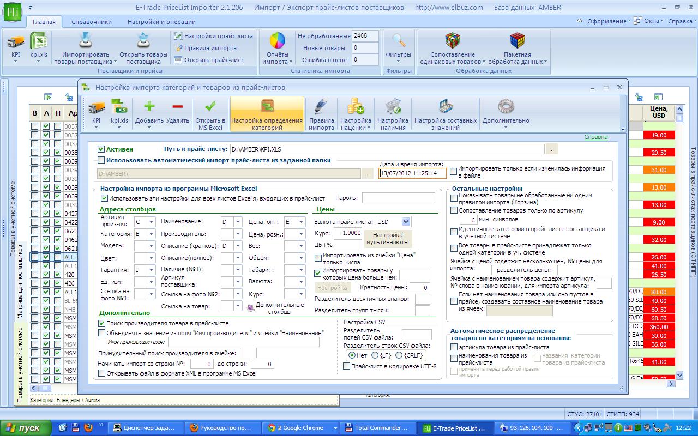Open Валюта прайс-листа USD dropdown
698x436 pixels.
pos(406,222)
